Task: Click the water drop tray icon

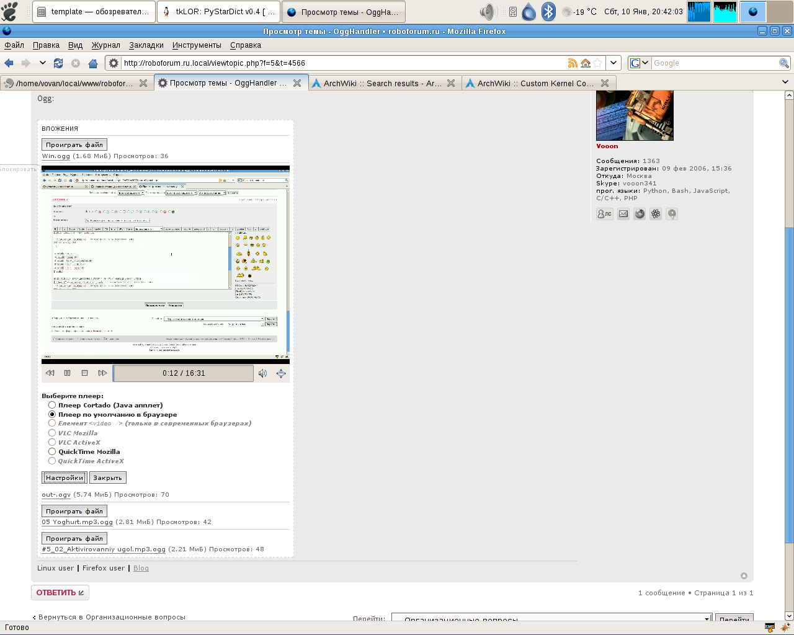Action: pyautogui.click(x=529, y=12)
